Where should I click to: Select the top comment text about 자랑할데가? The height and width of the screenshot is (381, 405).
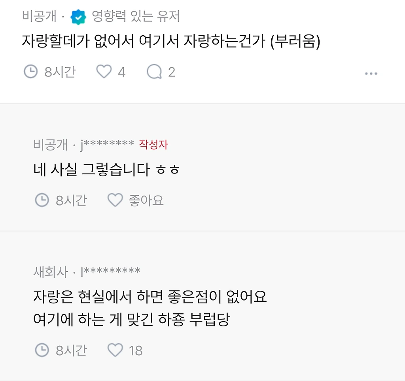pyautogui.click(x=171, y=41)
